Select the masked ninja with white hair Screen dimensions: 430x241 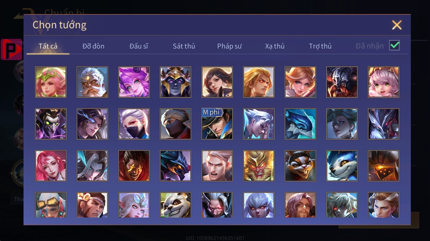click(134, 124)
